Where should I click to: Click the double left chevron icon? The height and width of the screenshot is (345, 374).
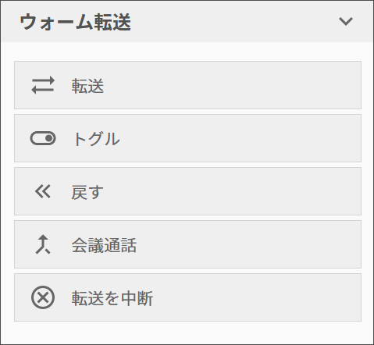click(43, 191)
